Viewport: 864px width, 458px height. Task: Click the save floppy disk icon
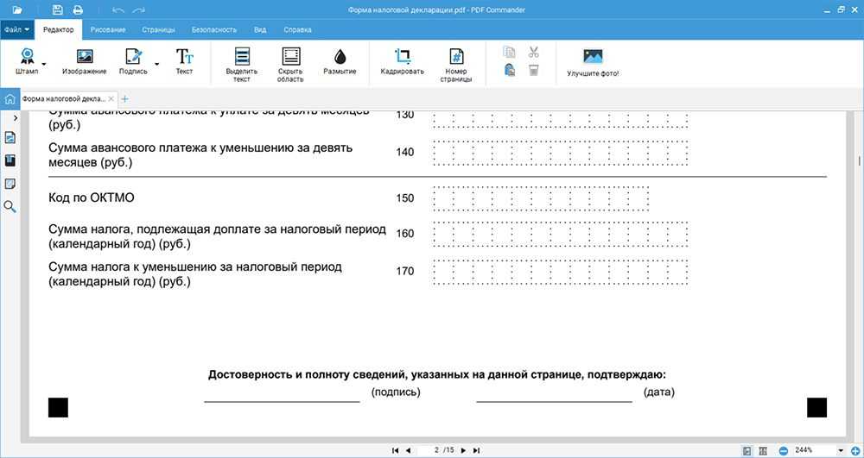coord(57,10)
